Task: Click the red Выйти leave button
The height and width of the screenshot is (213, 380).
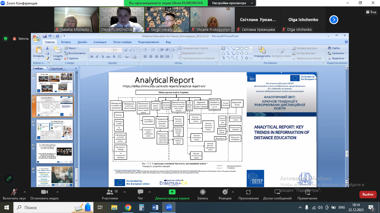Action: tap(368, 194)
